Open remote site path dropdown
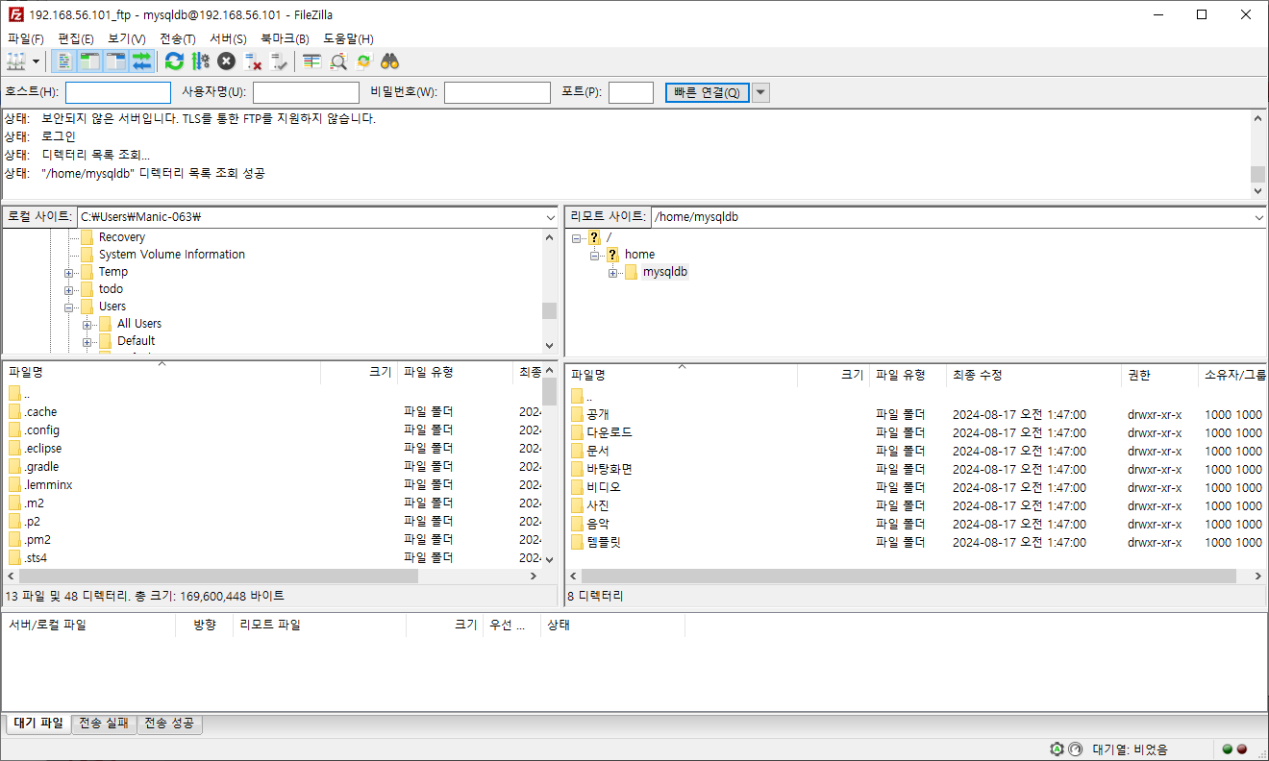This screenshot has width=1269, height=761. point(1258,217)
